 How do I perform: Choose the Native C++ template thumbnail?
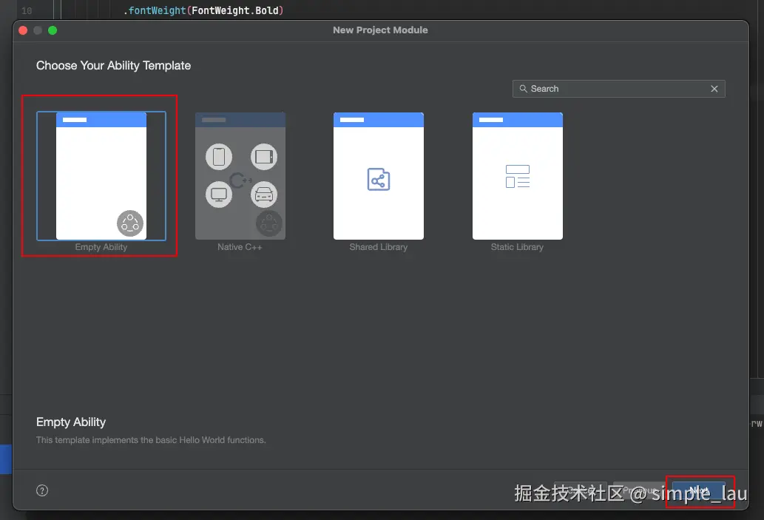[240, 176]
